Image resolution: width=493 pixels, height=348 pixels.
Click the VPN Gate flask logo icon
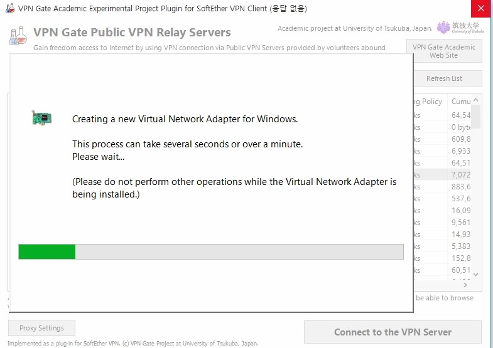(x=18, y=35)
